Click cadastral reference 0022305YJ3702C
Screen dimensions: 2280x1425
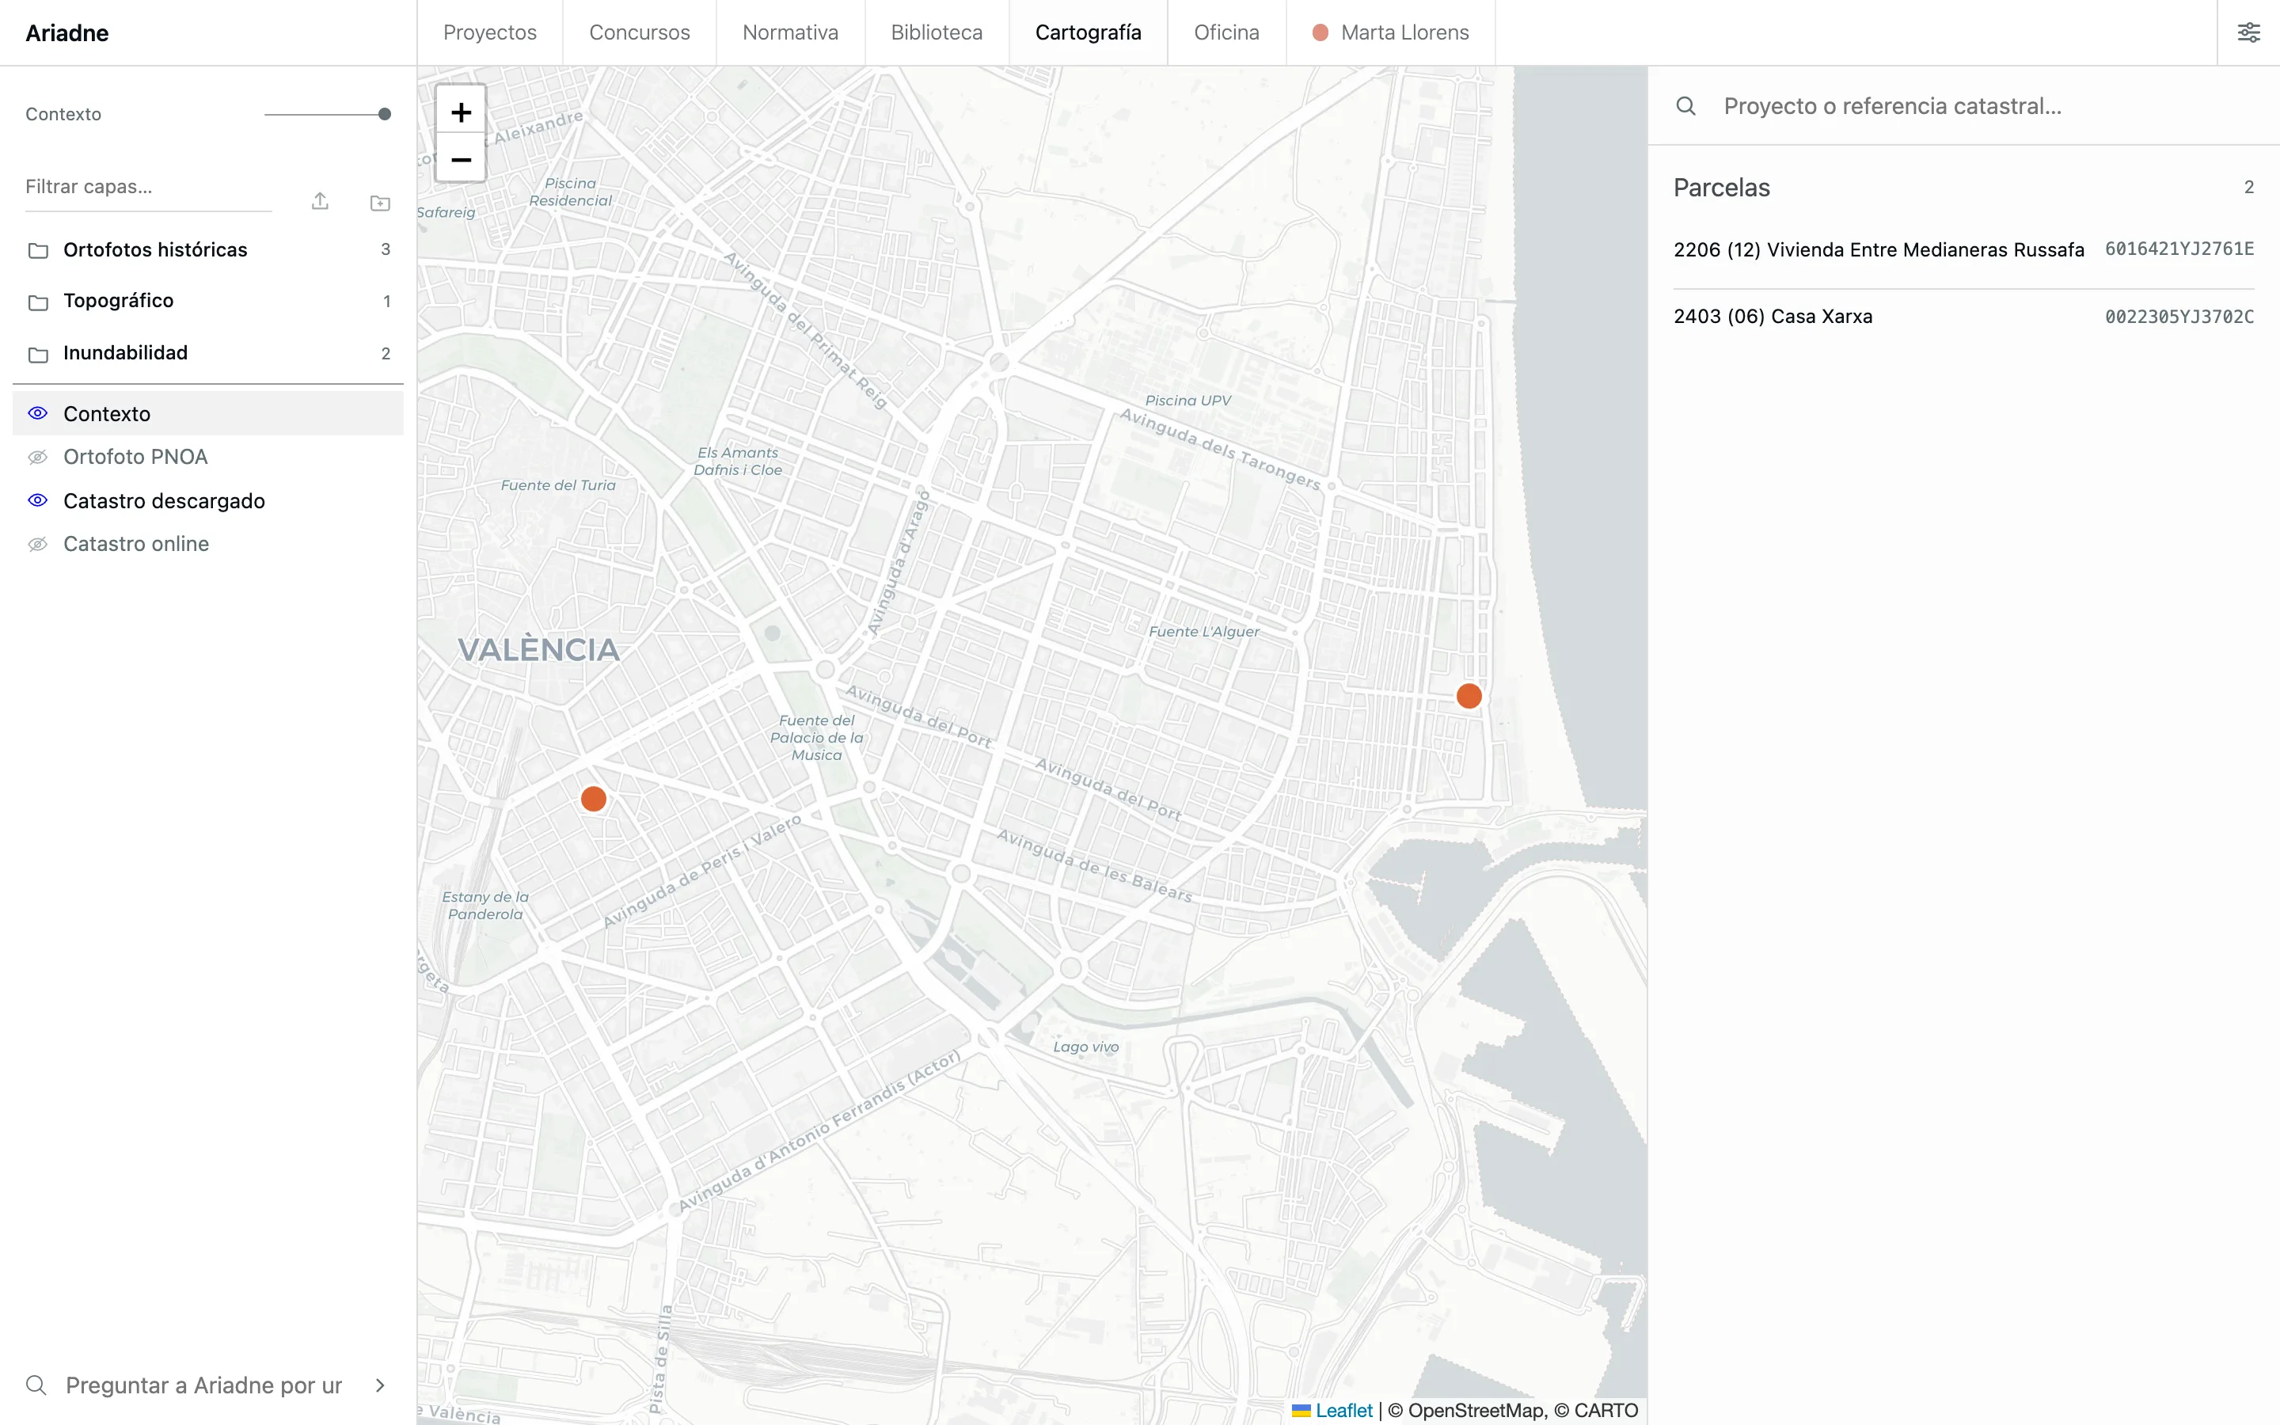2179,317
